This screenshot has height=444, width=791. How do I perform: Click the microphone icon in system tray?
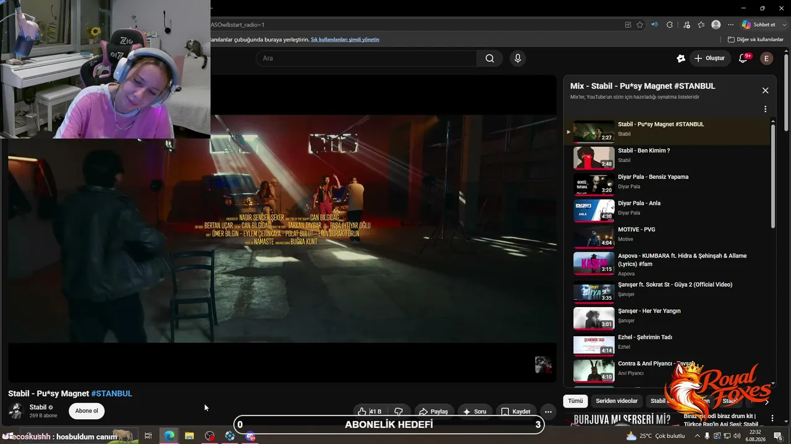[x=708, y=436]
